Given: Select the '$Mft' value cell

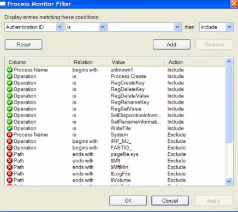Looking at the screenshot, I should tap(115, 161).
